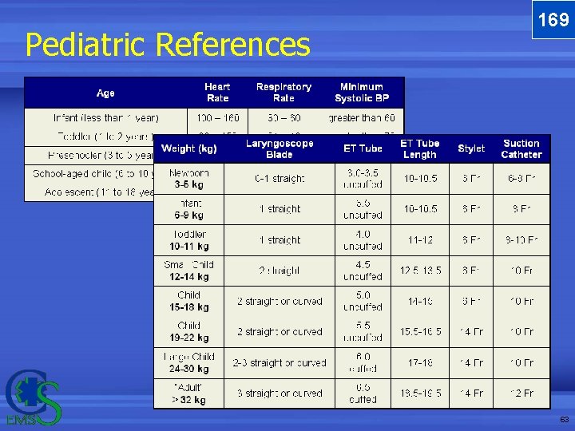
Task: Click the greater than 60 cell
Action: [x=362, y=118]
